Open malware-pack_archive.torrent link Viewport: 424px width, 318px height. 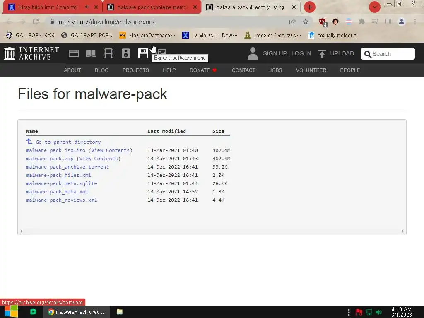[x=67, y=167]
